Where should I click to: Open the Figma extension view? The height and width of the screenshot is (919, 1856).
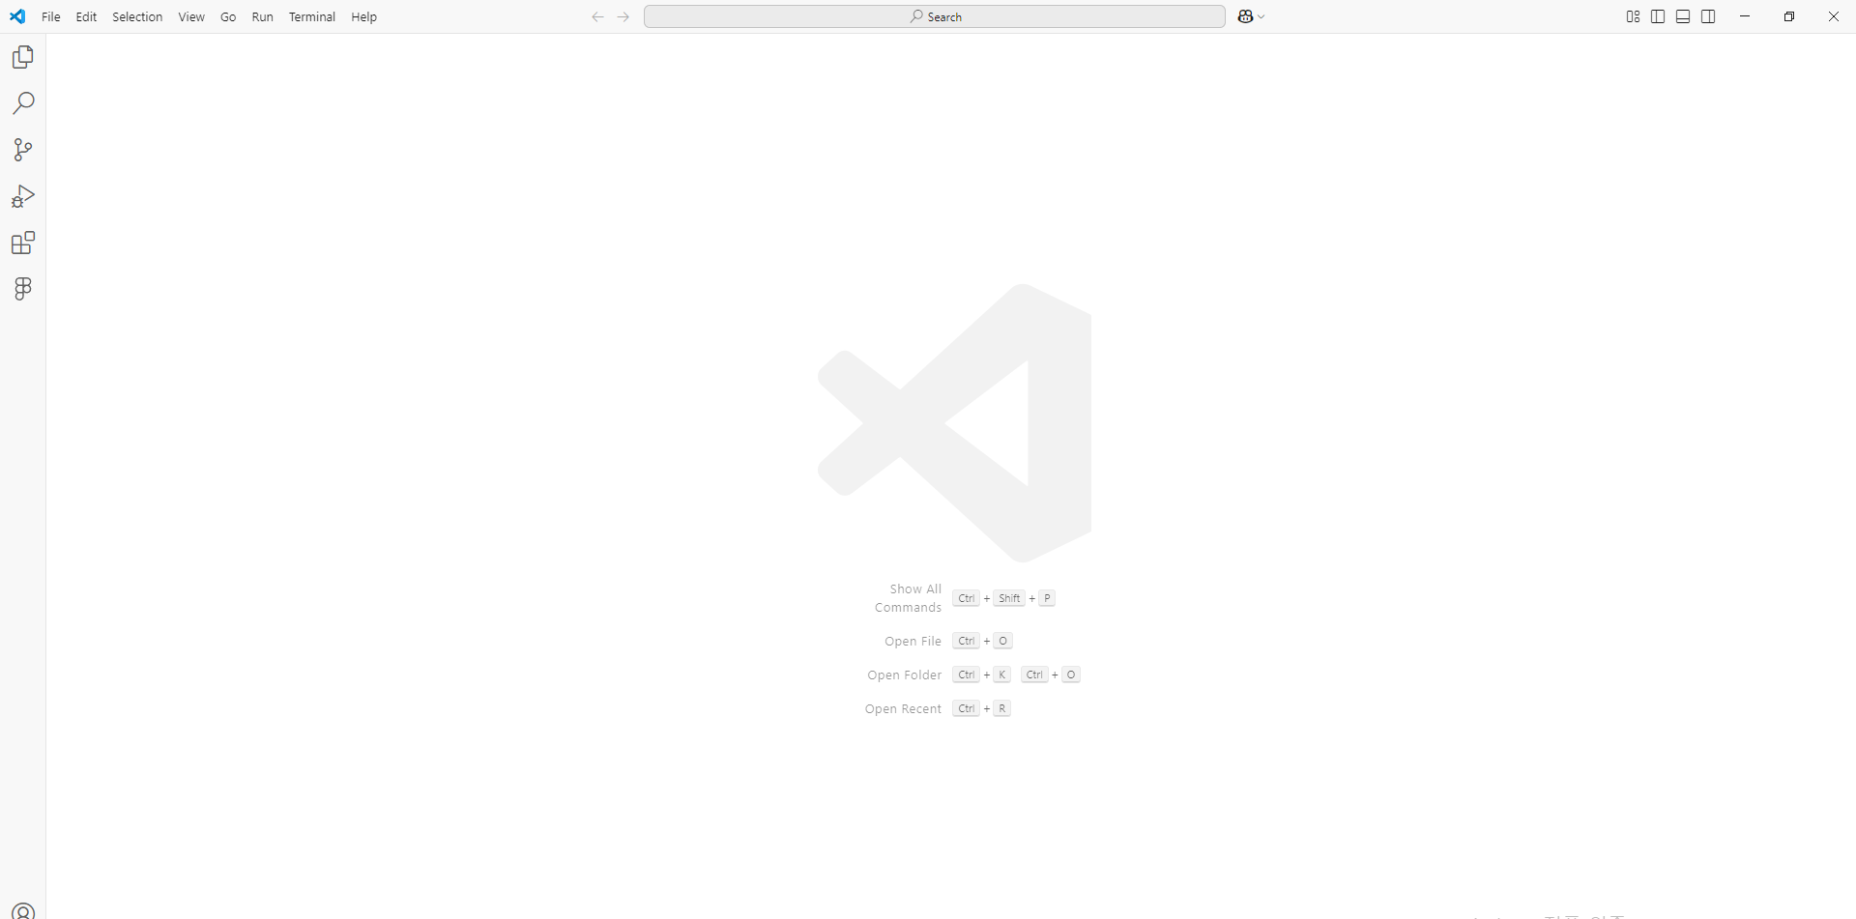[23, 289]
